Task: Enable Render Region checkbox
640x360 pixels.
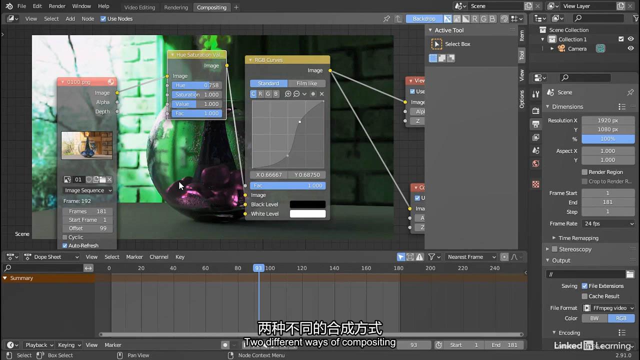Action: 584,172
